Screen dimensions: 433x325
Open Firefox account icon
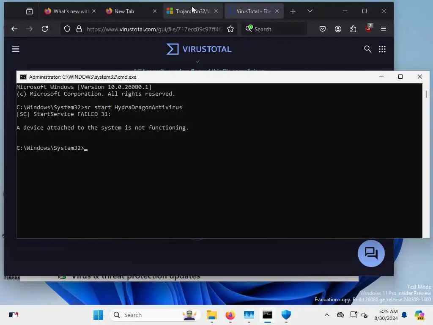[338, 29]
